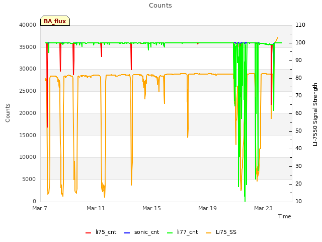The height and width of the screenshot is (242, 322).
Task: Click the 40000 left axis value
Action: click(28, 25)
